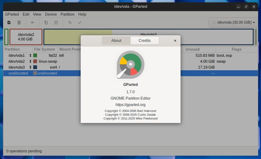Image resolution: width=261 pixels, height=159 pixels.
Task: Click the Mike Fleetwood copyright line
Action: coord(130,119)
